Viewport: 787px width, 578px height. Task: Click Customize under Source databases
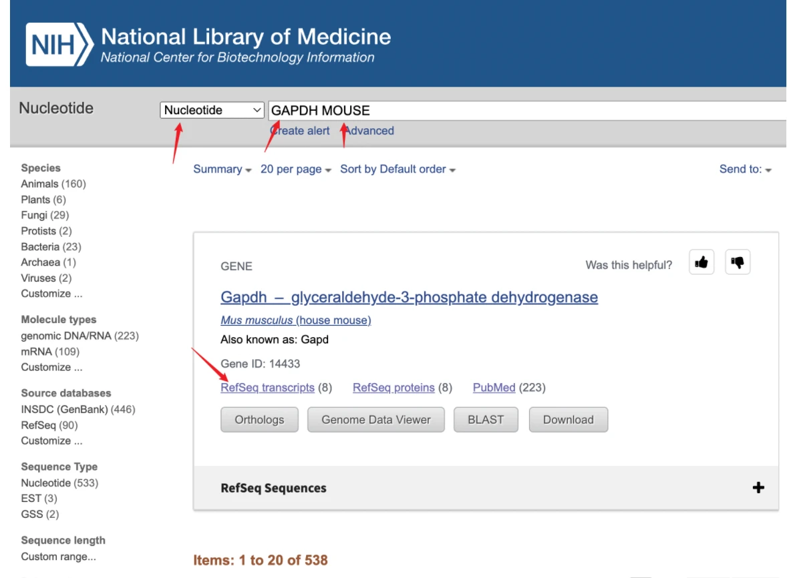51,441
